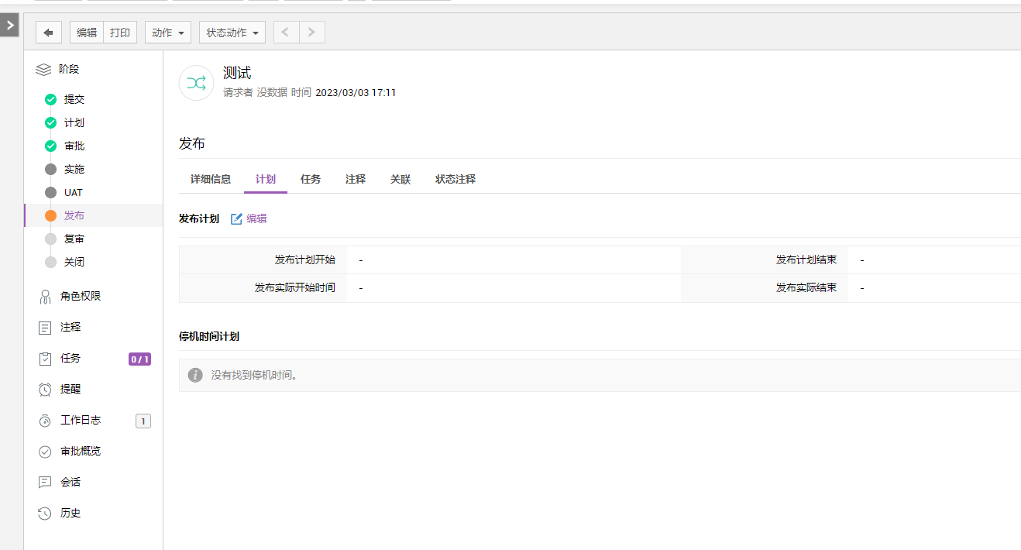This screenshot has height=550, width=1021.
Task: Open 提醒 alarm clock item
Action: (70, 389)
